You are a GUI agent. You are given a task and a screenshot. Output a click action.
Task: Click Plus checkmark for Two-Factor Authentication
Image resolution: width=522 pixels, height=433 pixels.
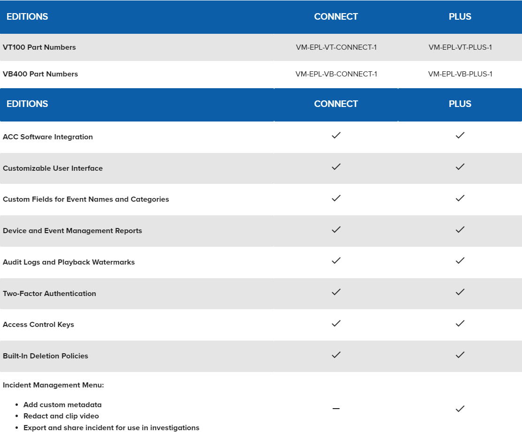tap(460, 292)
